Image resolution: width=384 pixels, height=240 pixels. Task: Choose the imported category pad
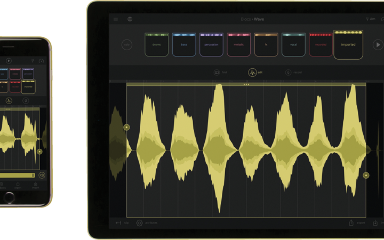point(348,45)
